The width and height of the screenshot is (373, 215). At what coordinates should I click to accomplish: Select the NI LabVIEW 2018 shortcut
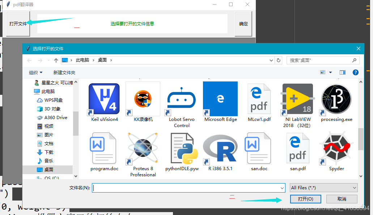pyautogui.click(x=298, y=105)
